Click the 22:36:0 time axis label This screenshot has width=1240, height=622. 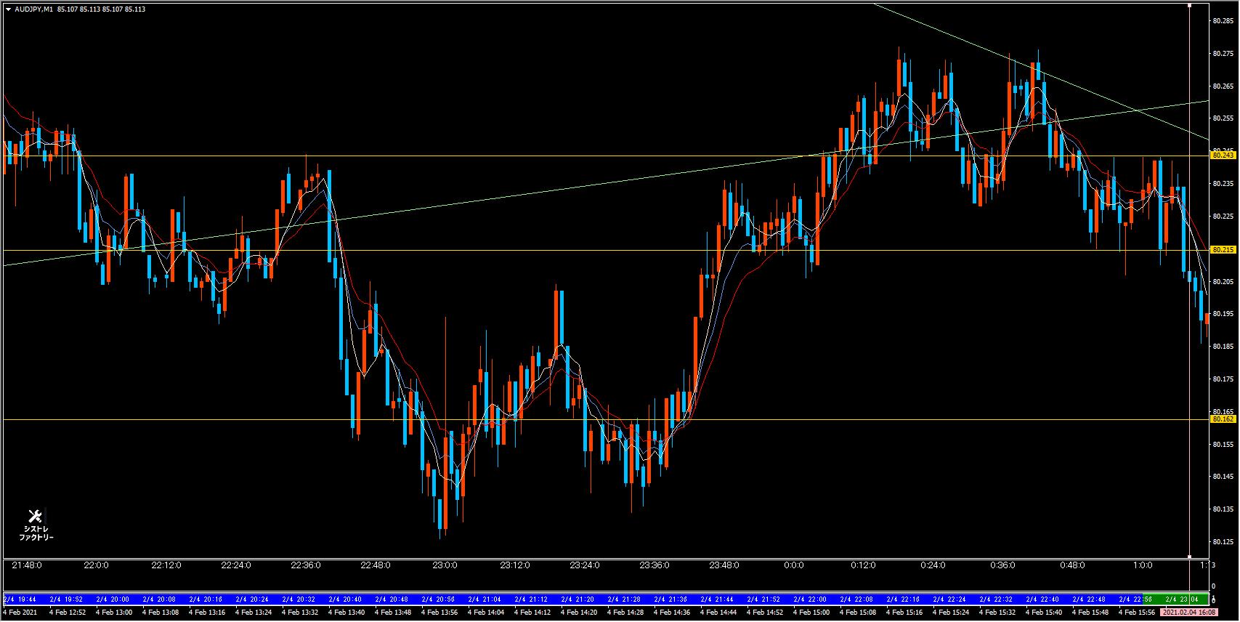pyautogui.click(x=306, y=565)
